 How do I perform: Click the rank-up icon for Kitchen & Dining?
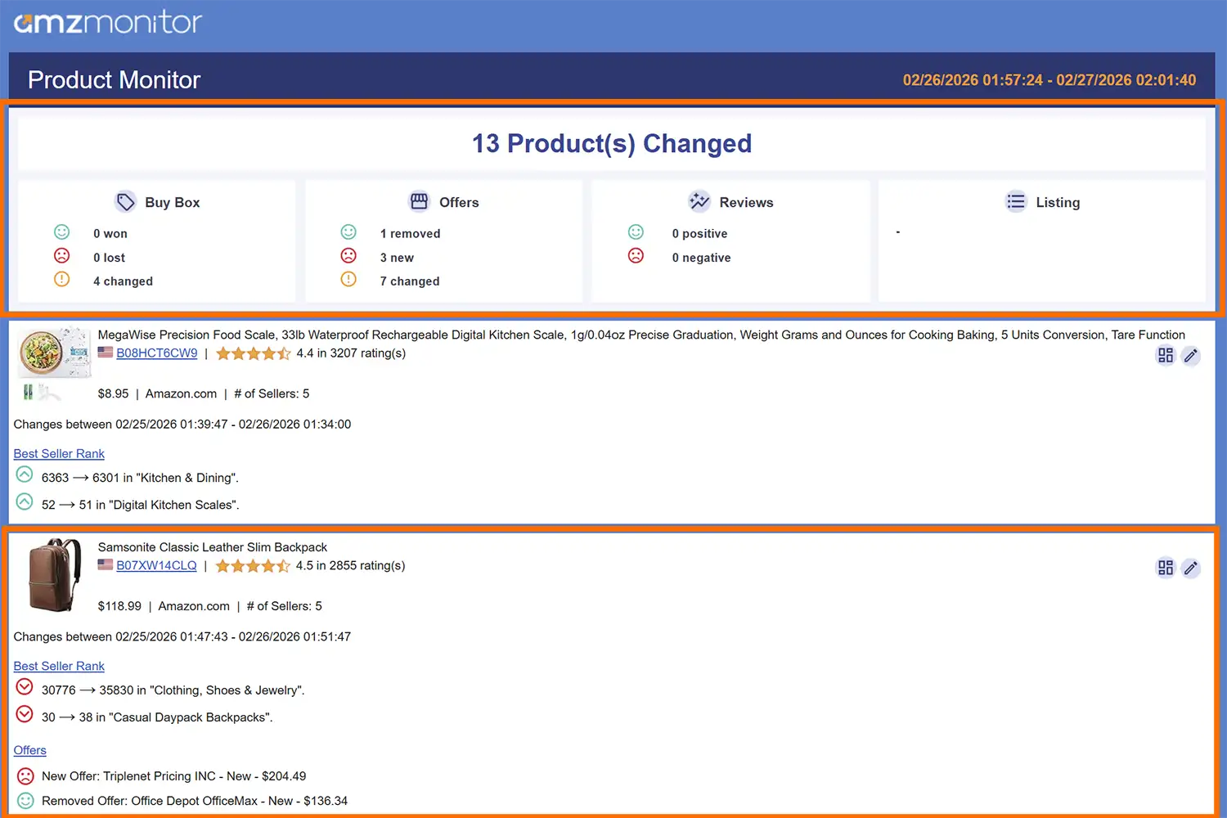[x=25, y=475]
